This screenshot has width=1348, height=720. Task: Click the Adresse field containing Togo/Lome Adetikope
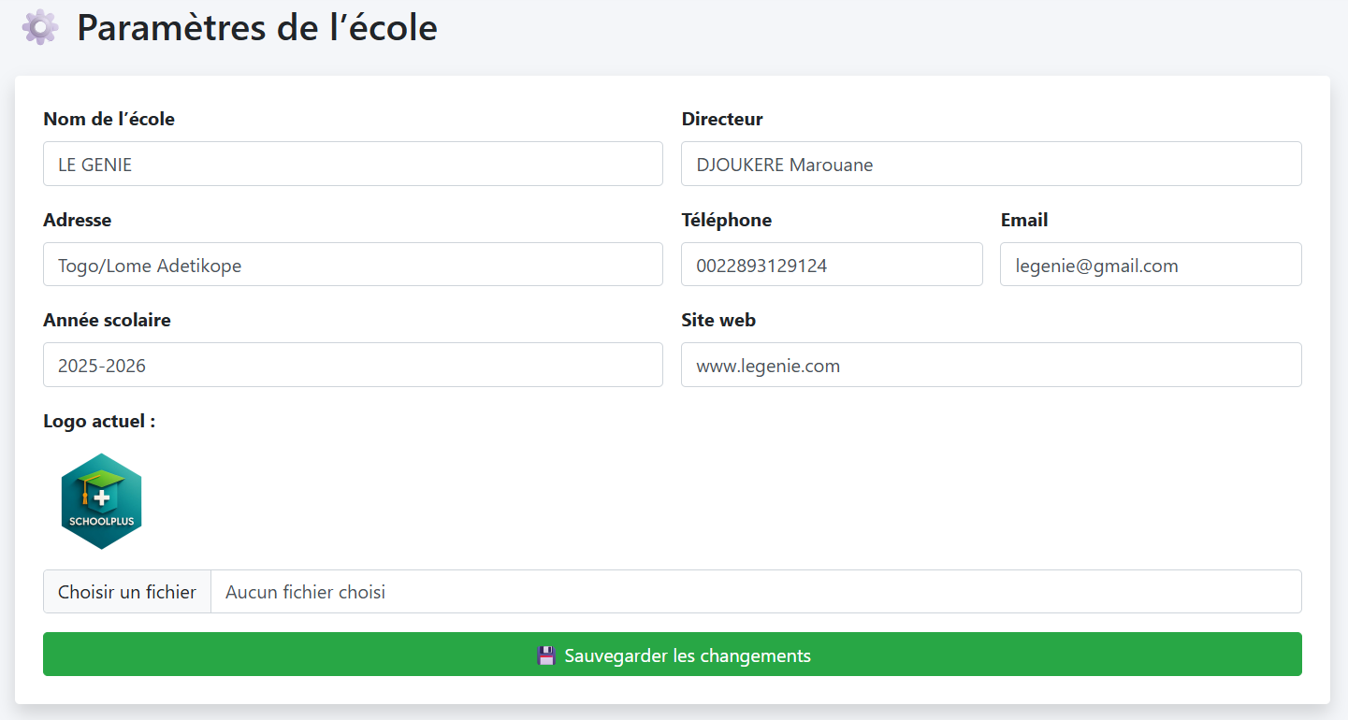point(353,265)
